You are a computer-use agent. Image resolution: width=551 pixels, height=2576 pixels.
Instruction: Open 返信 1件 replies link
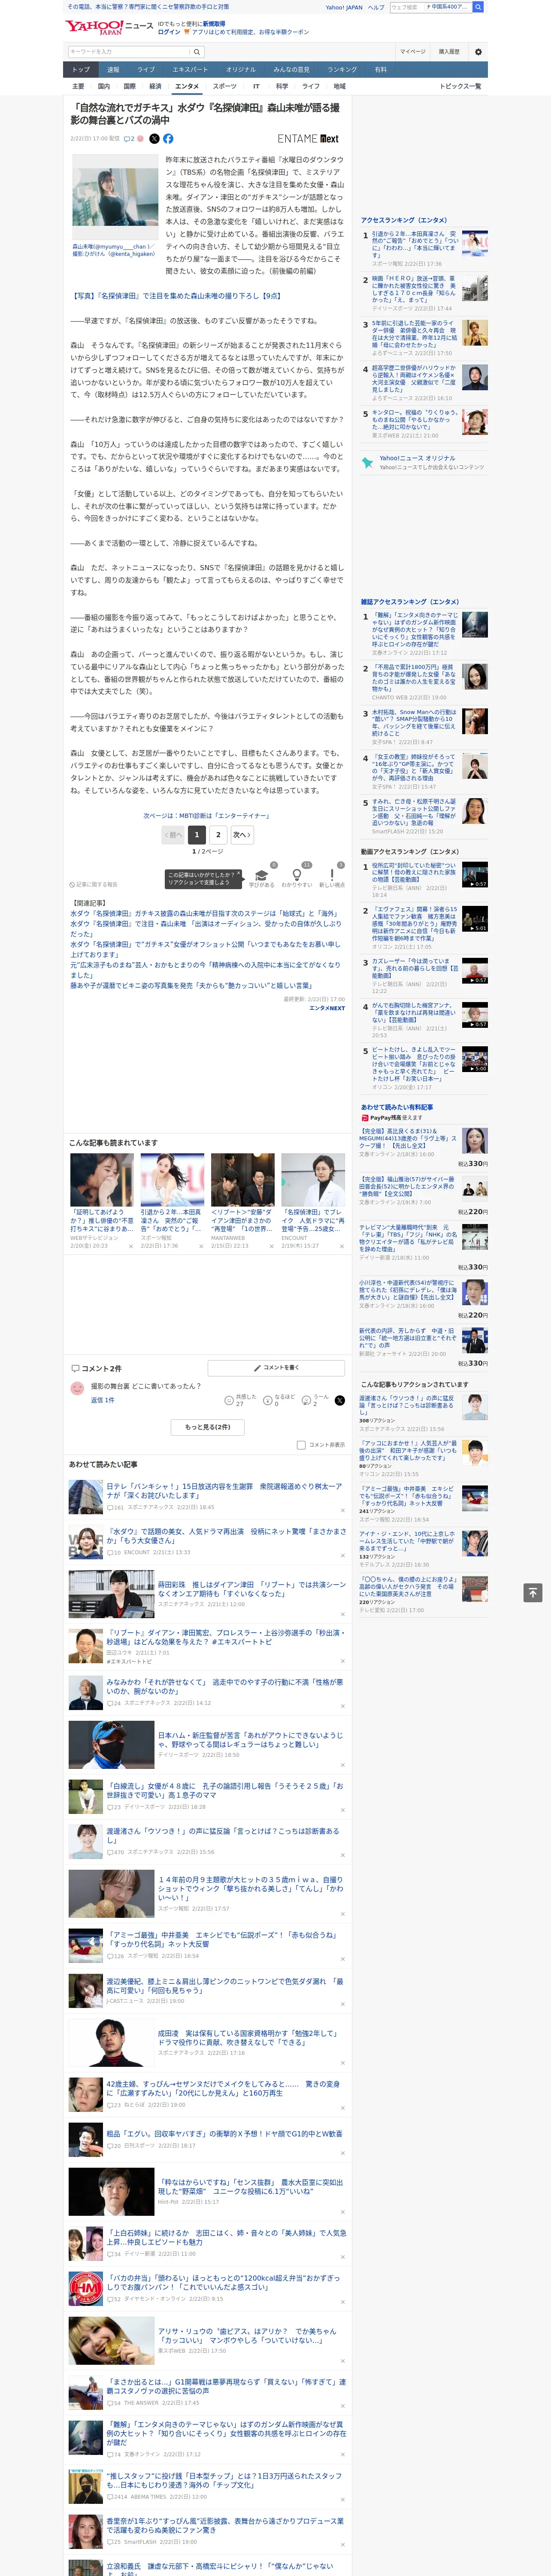(x=103, y=1400)
